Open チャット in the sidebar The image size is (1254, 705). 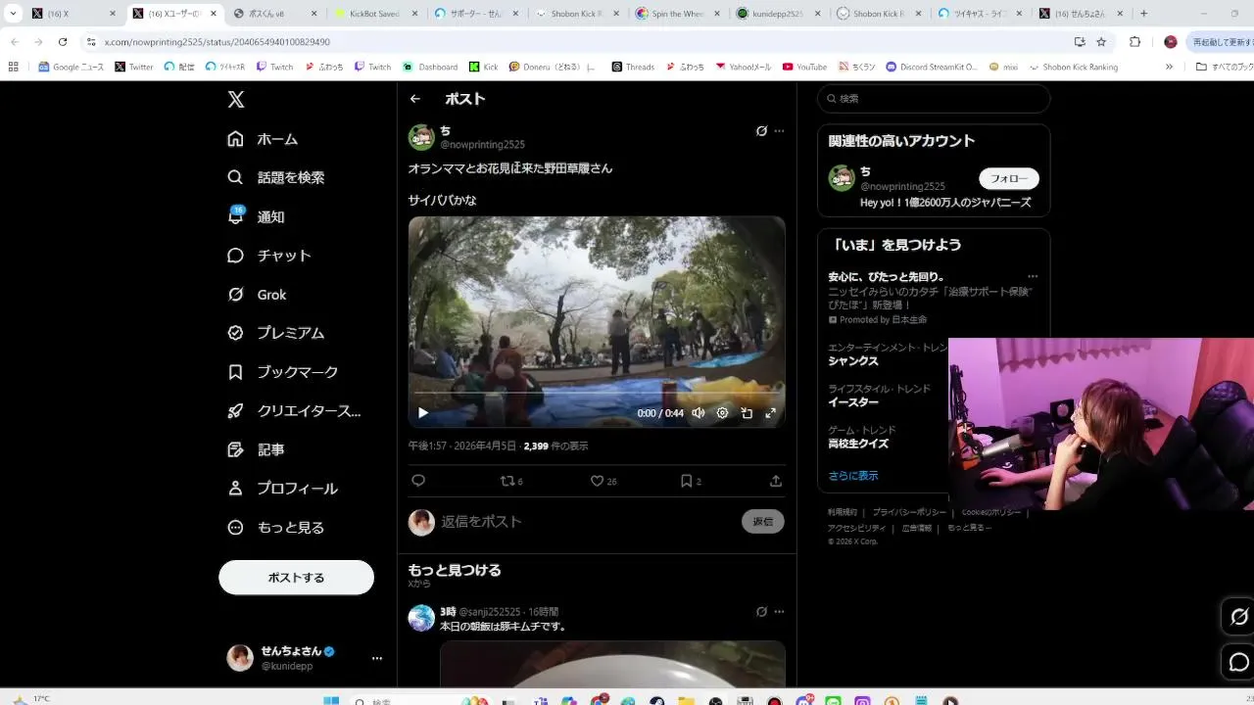coord(269,256)
